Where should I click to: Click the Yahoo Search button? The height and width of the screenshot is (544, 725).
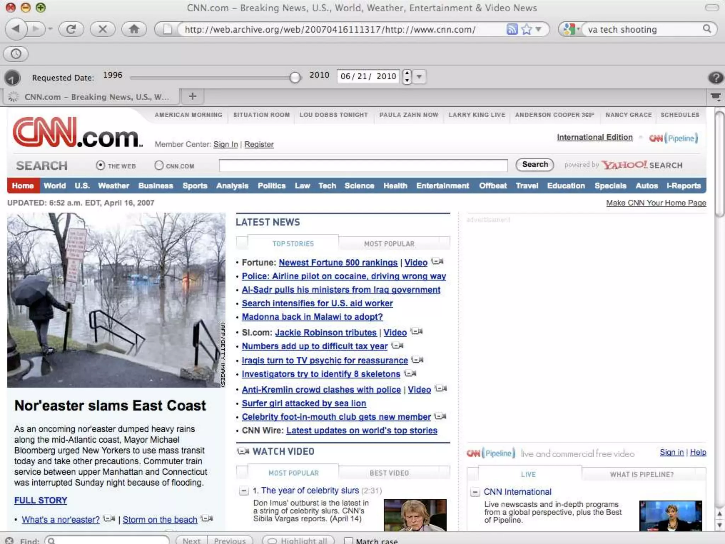click(x=535, y=165)
